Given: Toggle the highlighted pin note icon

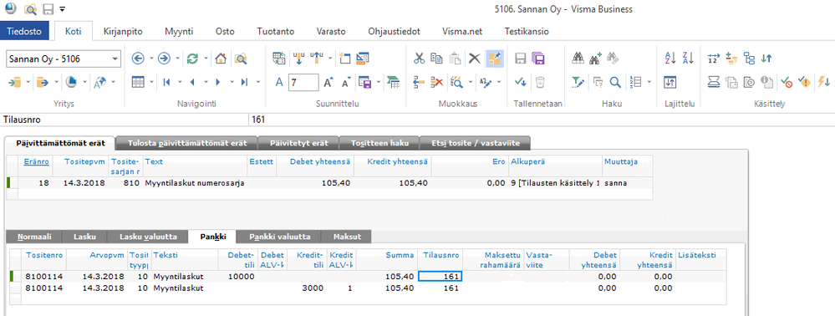Looking at the screenshot, I should tap(495, 59).
